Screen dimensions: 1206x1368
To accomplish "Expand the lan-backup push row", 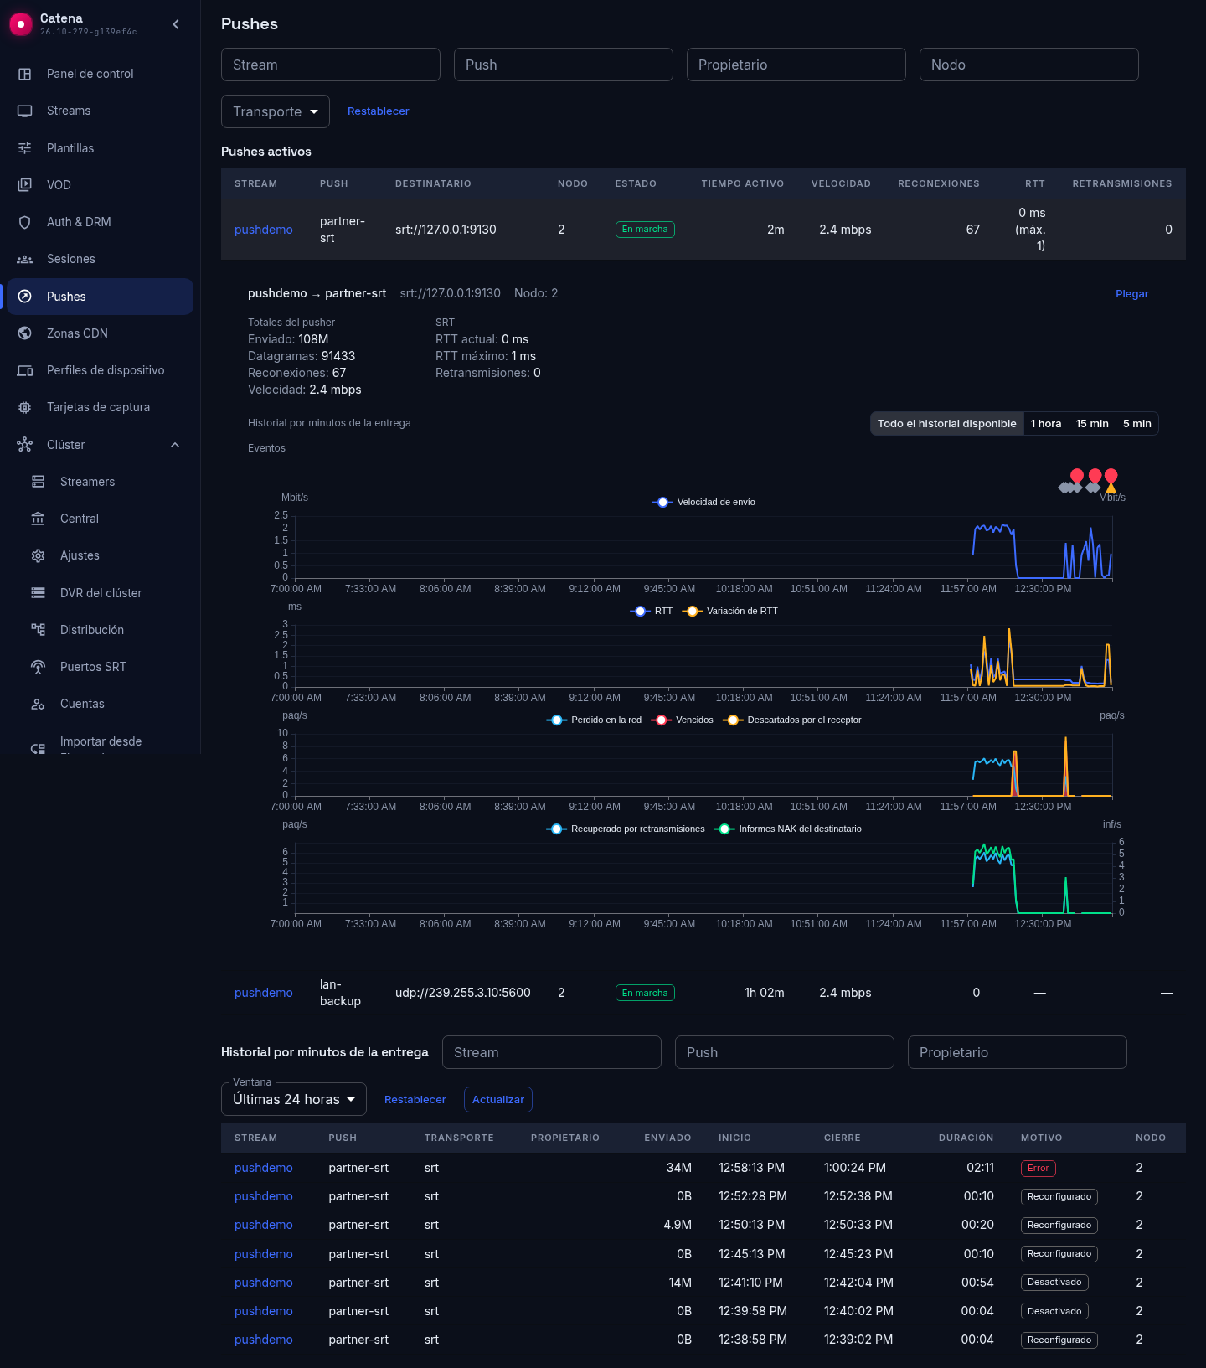I will [703, 993].
